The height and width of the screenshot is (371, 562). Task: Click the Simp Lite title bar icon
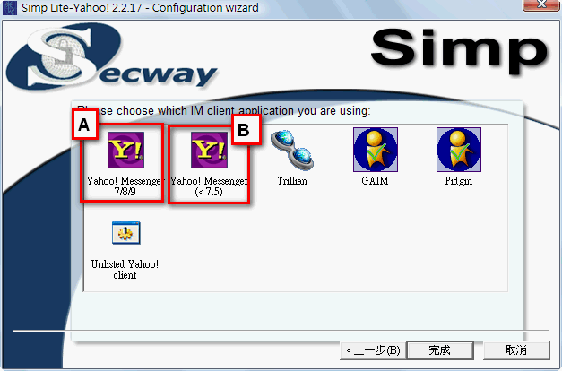point(10,7)
